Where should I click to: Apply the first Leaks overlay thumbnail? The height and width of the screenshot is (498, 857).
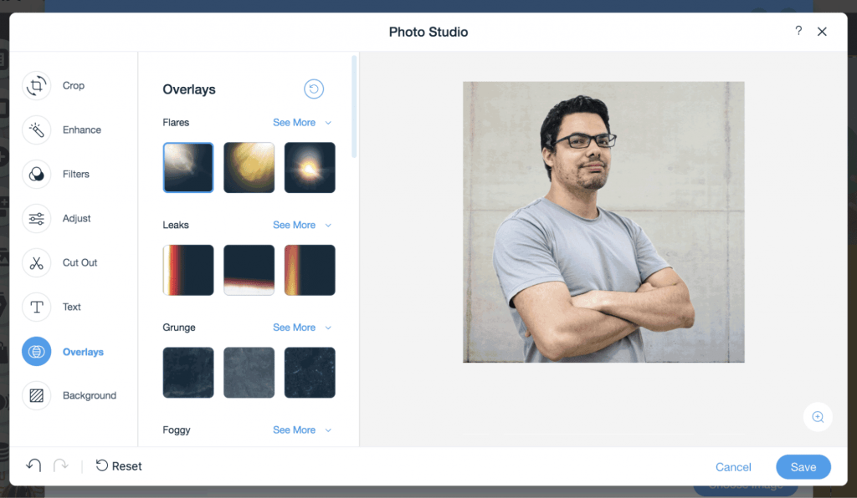(x=188, y=270)
